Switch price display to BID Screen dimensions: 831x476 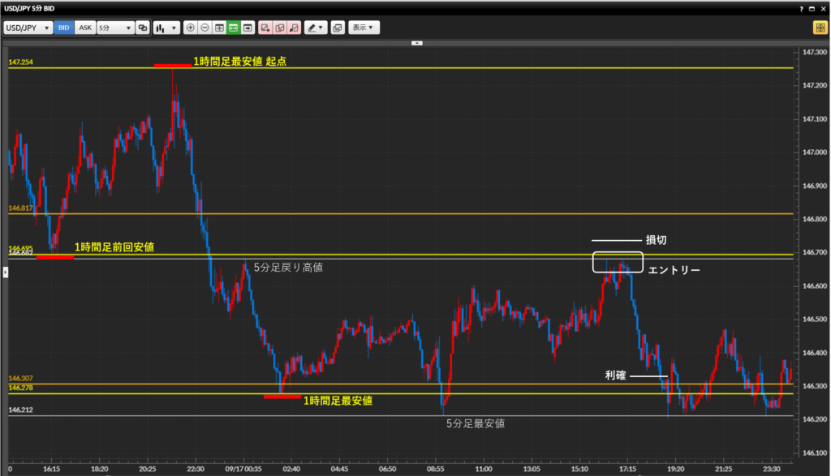(x=64, y=28)
